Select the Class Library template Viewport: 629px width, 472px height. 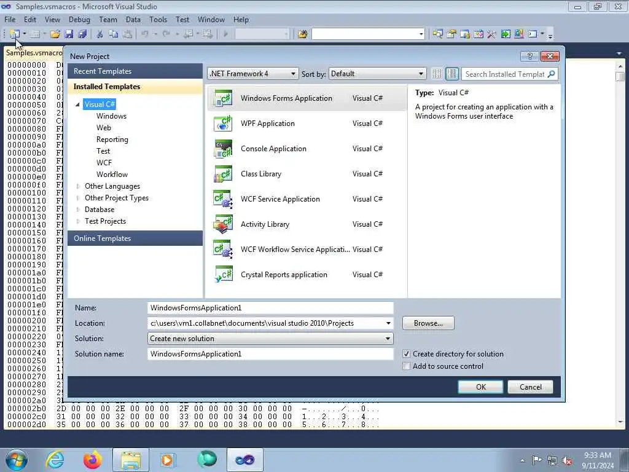307,174
